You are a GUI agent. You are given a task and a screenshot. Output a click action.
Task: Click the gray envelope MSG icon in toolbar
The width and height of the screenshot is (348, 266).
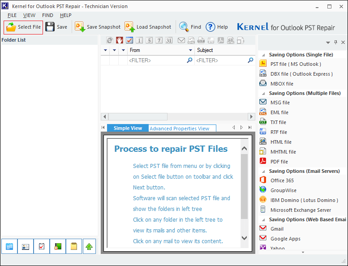181,40
